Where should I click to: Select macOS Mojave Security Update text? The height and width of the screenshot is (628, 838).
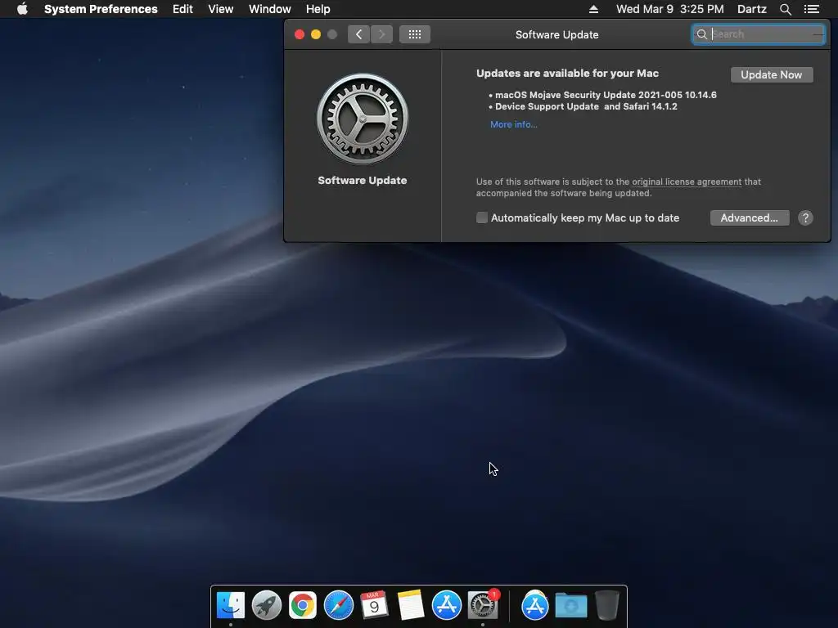606,95
